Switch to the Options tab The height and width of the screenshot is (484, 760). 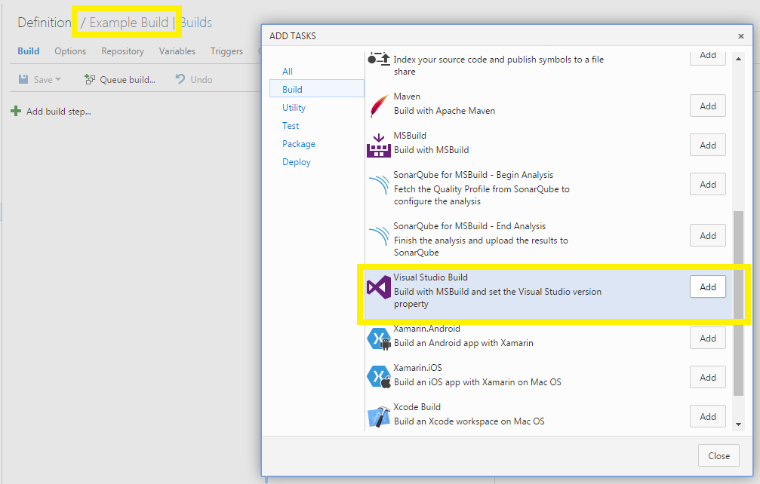pyautogui.click(x=69, y=51)
